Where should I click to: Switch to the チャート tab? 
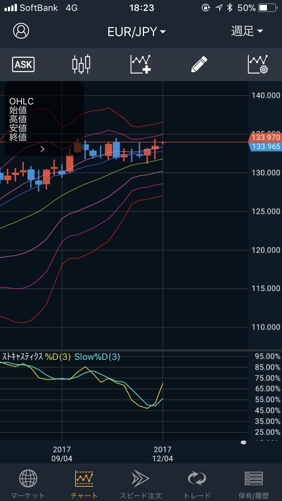(84, 484)
